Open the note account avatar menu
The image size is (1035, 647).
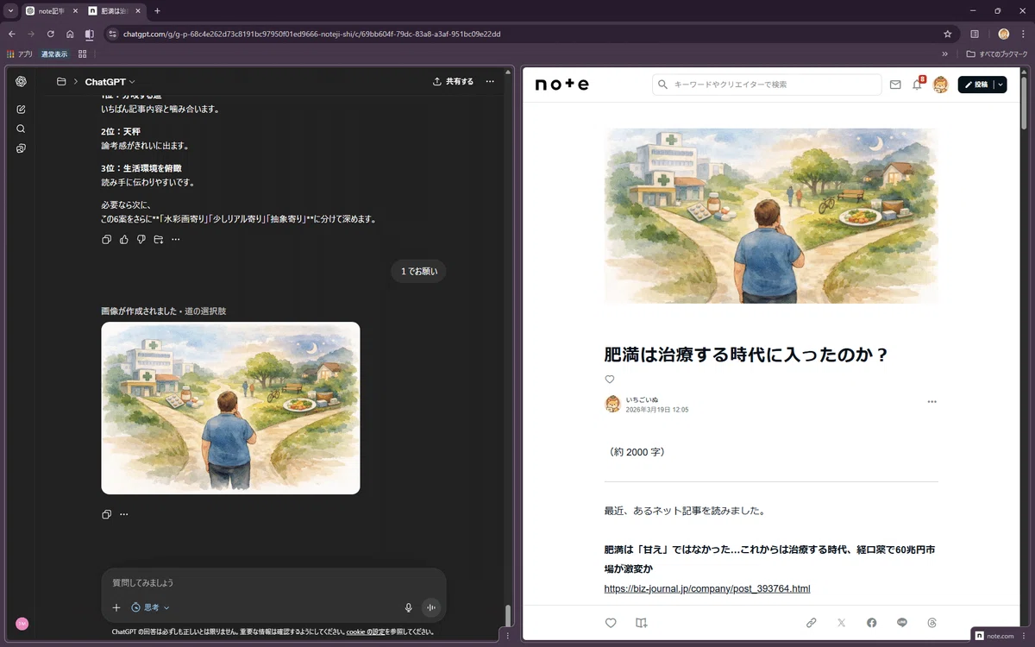click(x=941, y=85)
